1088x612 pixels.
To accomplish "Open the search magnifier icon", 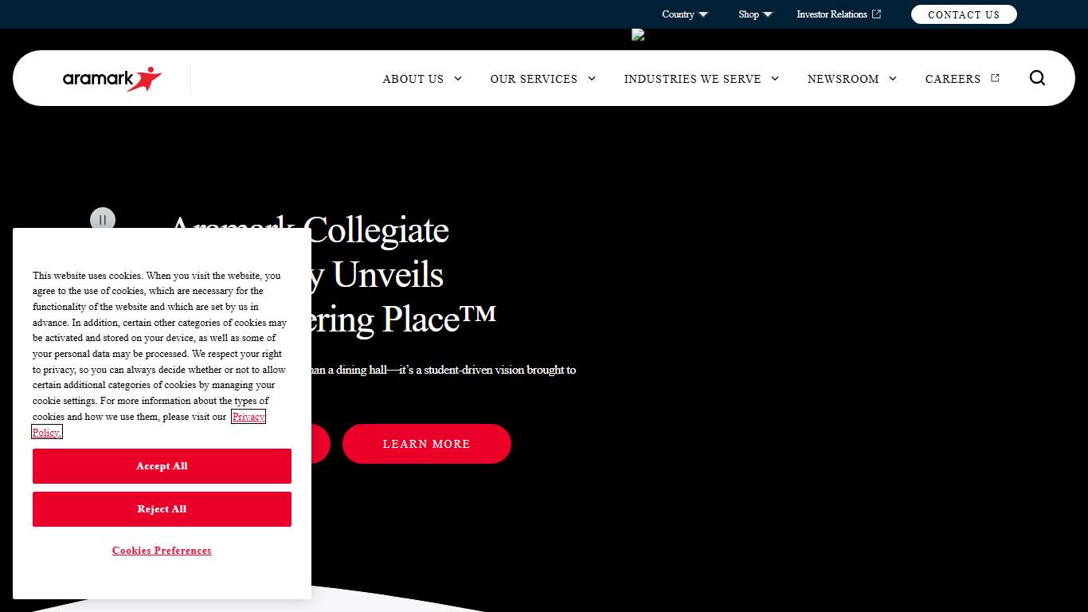I will point(1037,78).
